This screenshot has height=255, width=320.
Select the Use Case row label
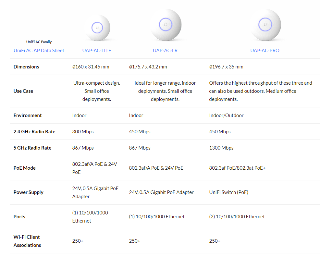click(23, 91)
